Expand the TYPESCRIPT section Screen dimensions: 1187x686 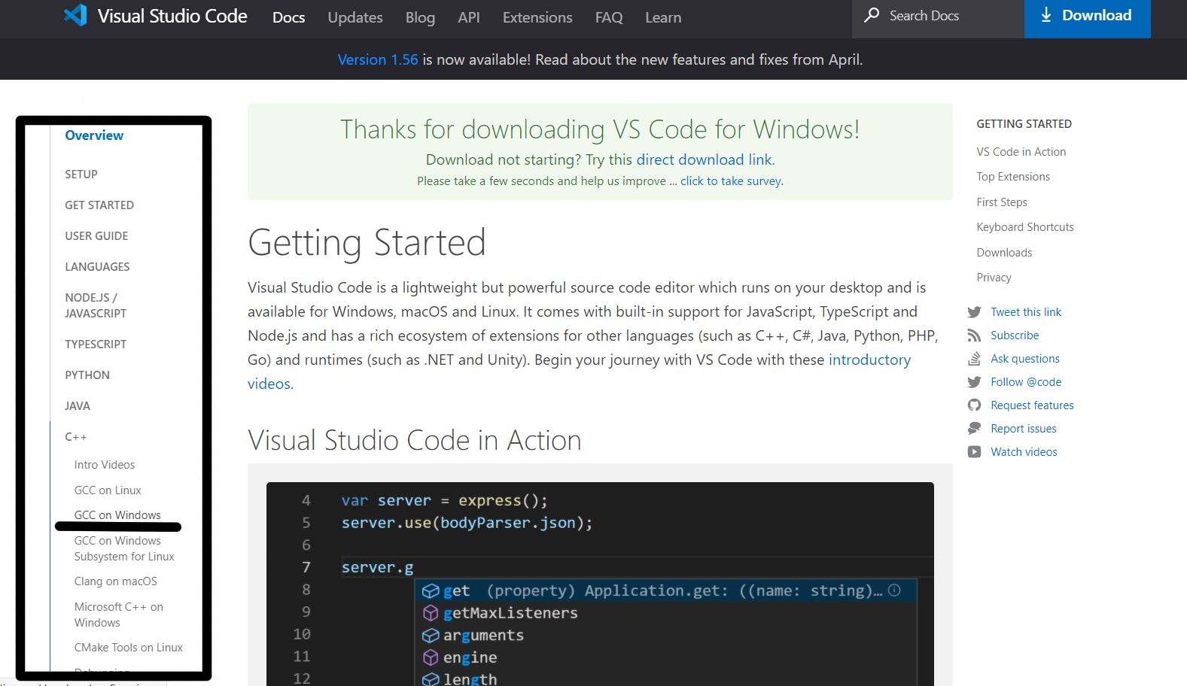tap(96, 345)
